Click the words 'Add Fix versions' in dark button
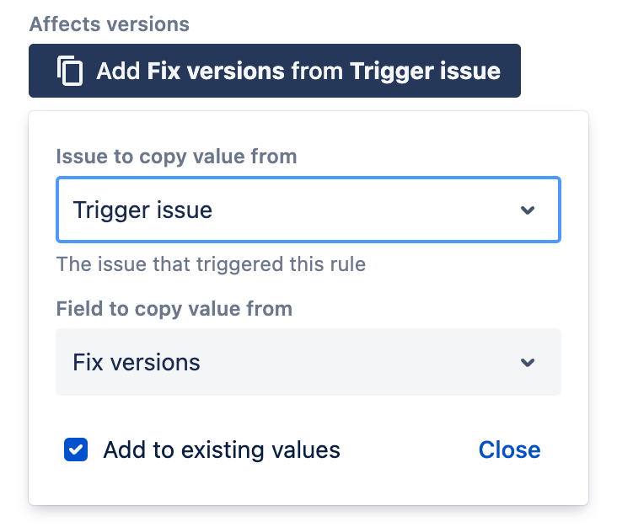Viewport: 617px width, 532px height. [190, 71]
